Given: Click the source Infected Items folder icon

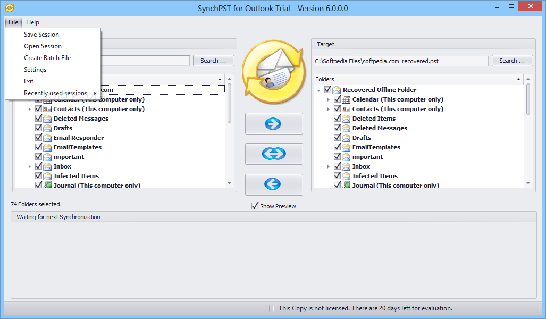Looking at the screenshot, I should click(x=47, y=176).
